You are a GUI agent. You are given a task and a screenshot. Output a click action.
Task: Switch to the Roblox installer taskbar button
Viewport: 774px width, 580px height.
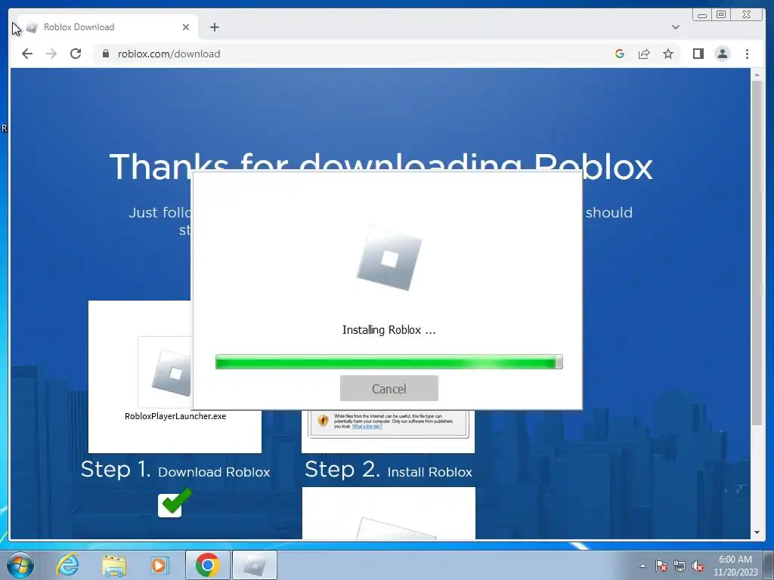(254, 565)
